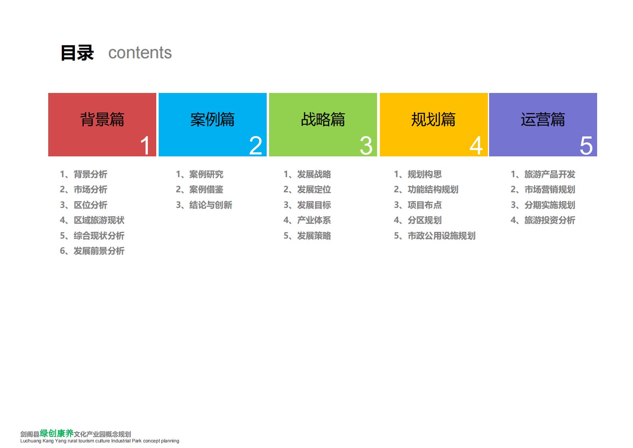Image resolution: width=633 pixels, height=448 pixels.
Task: Select '4、区域旅游现状' item
Action: point(92,220)
